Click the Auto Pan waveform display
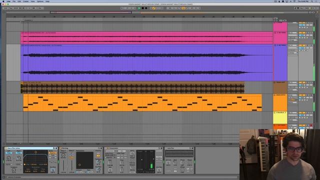The image size is (320, 180). [179, 153]
